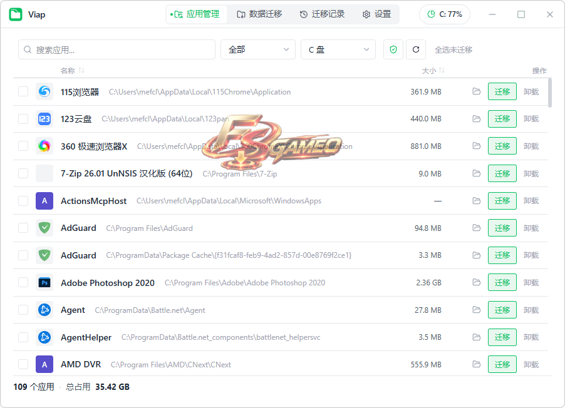Tick the checkbox beside ActionsMcpHost
This screenshot has width=565, height=408.
(23, 201)
